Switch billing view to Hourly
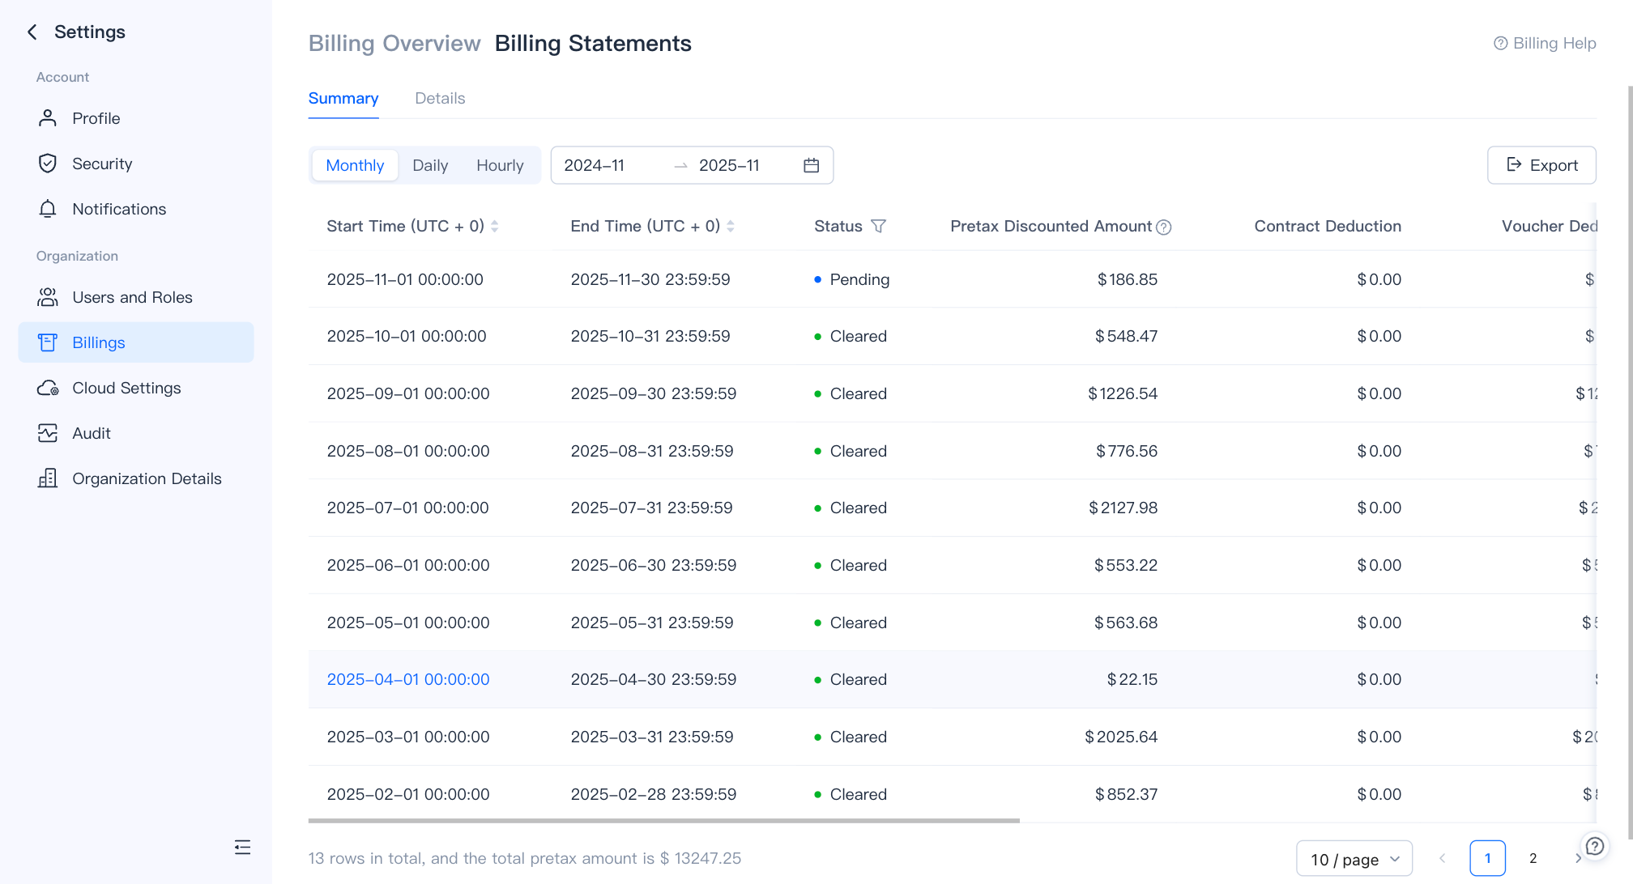This screenshot has height=884, width=1633. tap(500, 165)
